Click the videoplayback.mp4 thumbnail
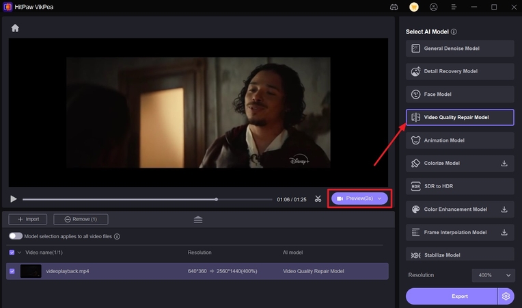This screenshot has height=308, width=522. (x=31, y=271)
